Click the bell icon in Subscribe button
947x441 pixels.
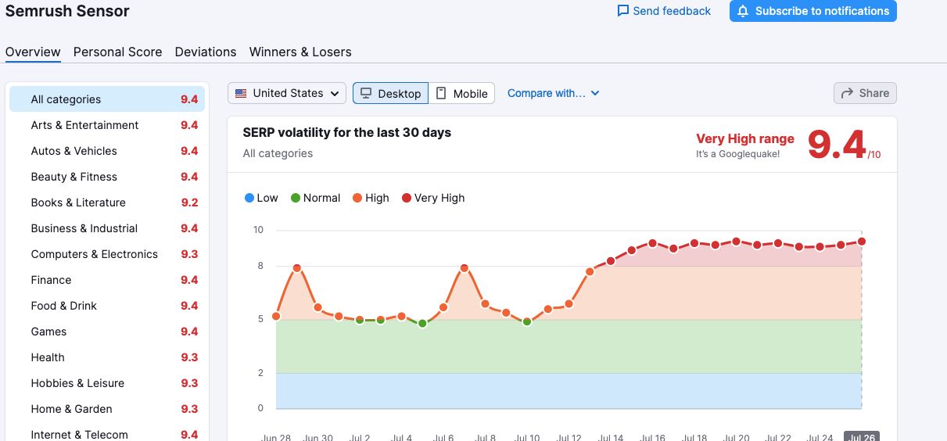(x=743, y=11)
